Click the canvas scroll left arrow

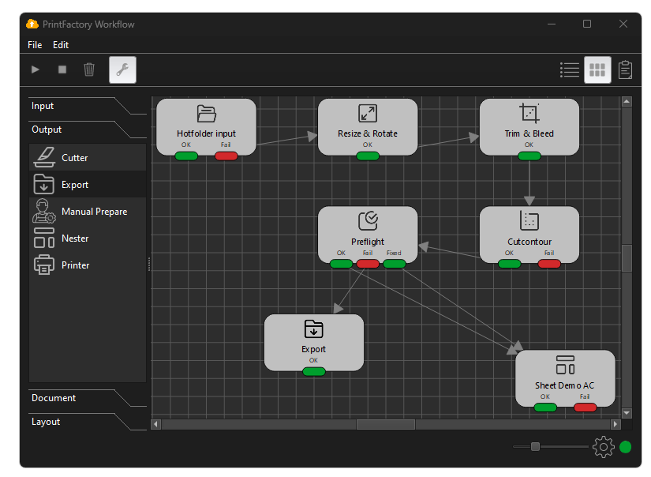click(156, 424)
